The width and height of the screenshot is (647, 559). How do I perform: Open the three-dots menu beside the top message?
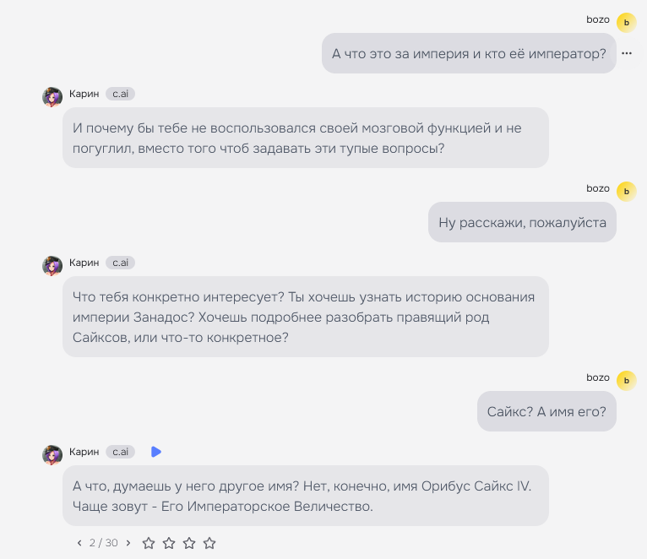pyautogui.click(x=627, y=53)
